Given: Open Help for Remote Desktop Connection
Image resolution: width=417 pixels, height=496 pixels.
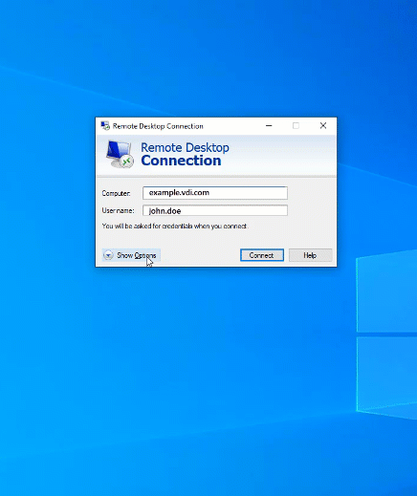Looking at the screenshot, I should pyautogui.click(x=311, y=255).
